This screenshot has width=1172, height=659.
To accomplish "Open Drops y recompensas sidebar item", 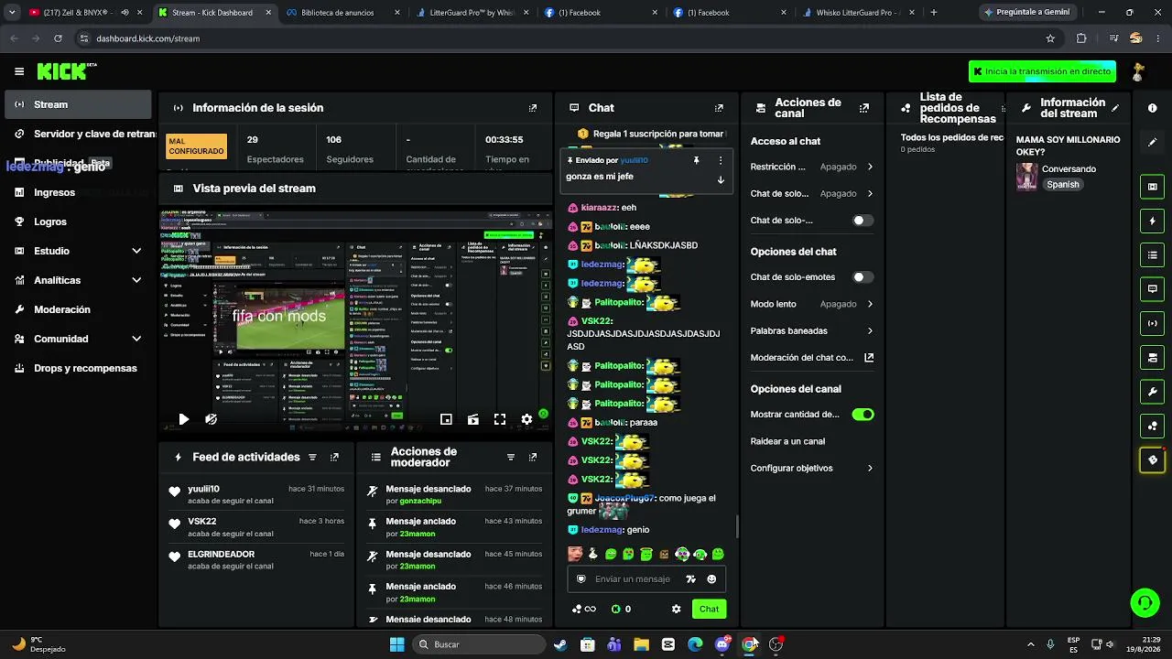I will [77, 368].
